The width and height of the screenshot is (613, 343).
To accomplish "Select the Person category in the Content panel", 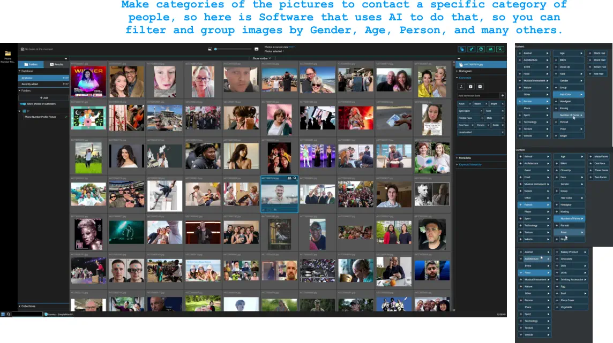I will tap(534, 101).
